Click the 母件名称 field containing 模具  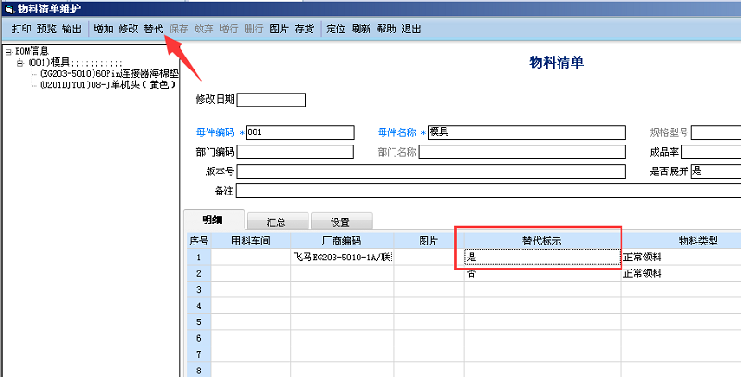pos(527,132)
